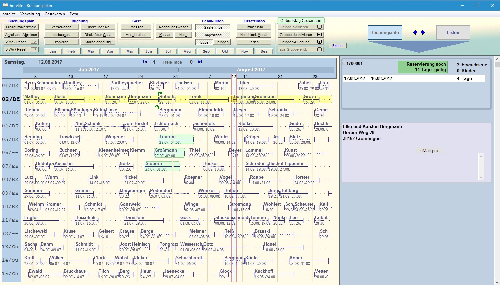Select the Tautrim booking in room 05/DZ
This screenshot has height=285, width=500.
click(x=176, y=139)
